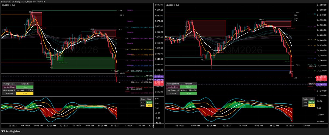The image size is (329, 135).
Task: Click the green '13min' cell in ES chart table
Action: pos(24,87)
